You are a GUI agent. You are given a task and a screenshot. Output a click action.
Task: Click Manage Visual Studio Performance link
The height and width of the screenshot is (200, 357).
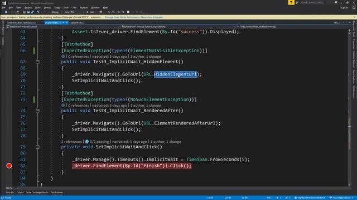123,17
